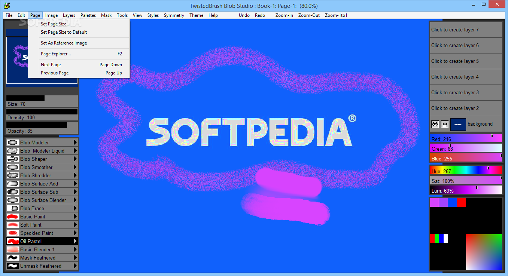Image resolution: width=508 pixels, height=276 pixels.
Task: Expand Blob Shredder variants arrow
Action: [75, 175]
